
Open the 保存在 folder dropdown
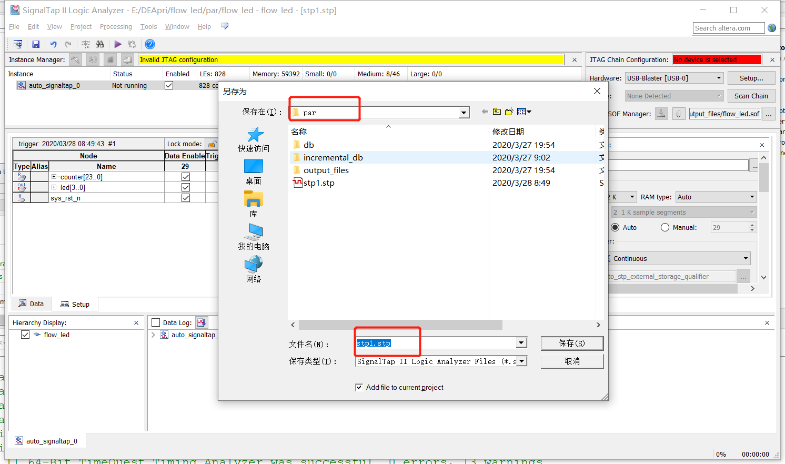tap(463, 112)
